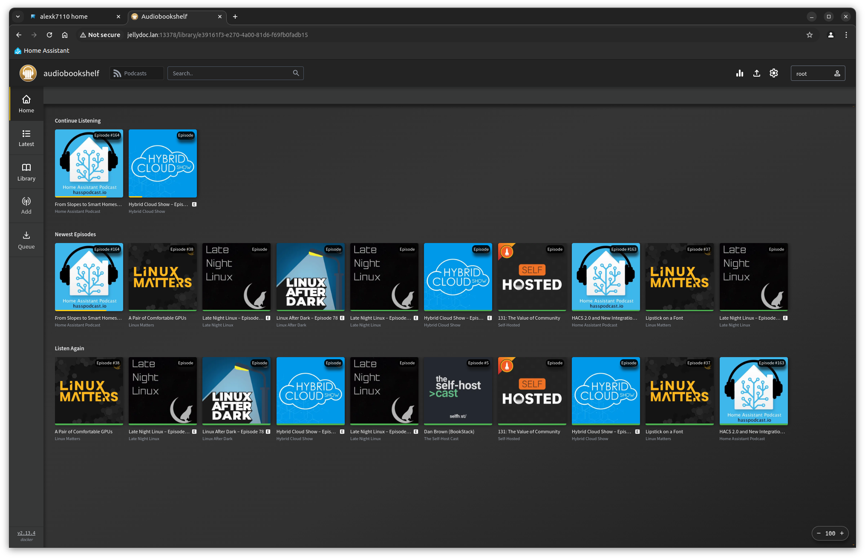Open the Add podcast sidebar page

click(26, 206)
